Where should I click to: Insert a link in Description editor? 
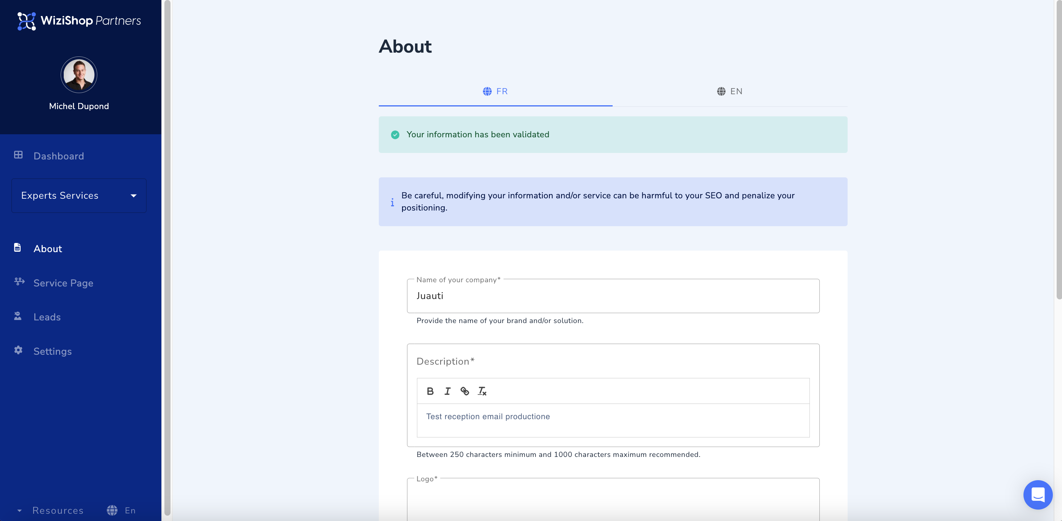465,391
